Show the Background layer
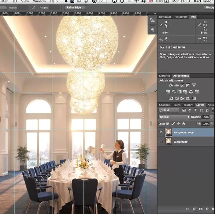The width and height of the screenshot is (215, 214). coord(161,141)
